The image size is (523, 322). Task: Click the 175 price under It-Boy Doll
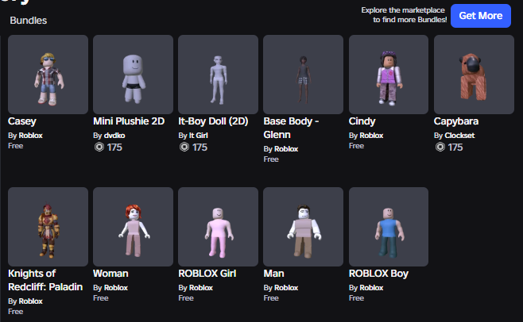tap(200, 148)
